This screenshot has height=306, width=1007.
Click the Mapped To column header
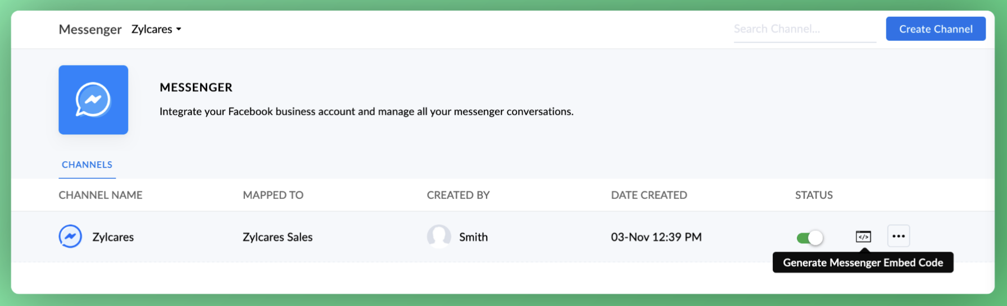pos(273,195)
